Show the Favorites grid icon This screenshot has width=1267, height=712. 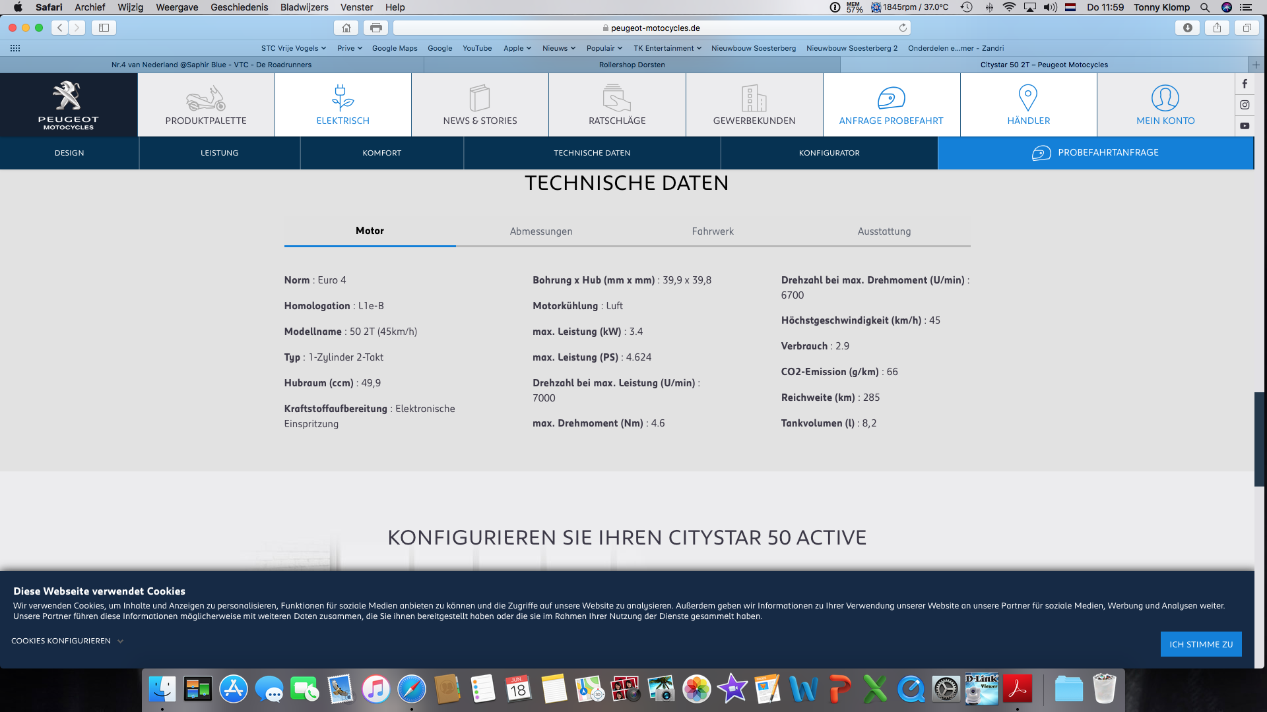point(15,48)
